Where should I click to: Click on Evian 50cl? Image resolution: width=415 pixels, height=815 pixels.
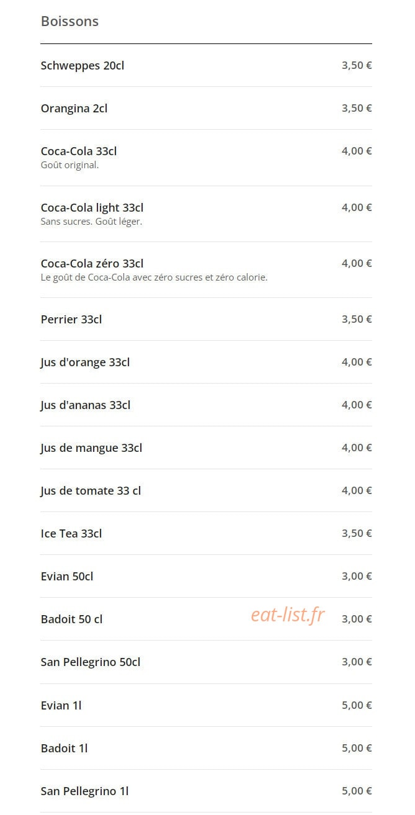(x=206, y=576)
